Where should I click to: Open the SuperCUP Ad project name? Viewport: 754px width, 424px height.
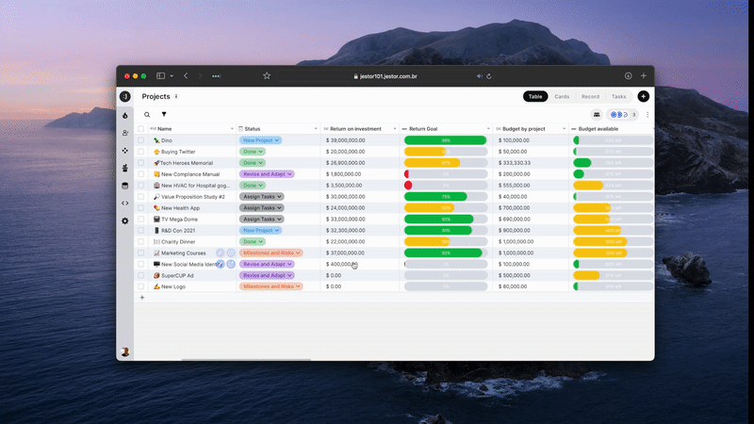[x=177, y=275]
